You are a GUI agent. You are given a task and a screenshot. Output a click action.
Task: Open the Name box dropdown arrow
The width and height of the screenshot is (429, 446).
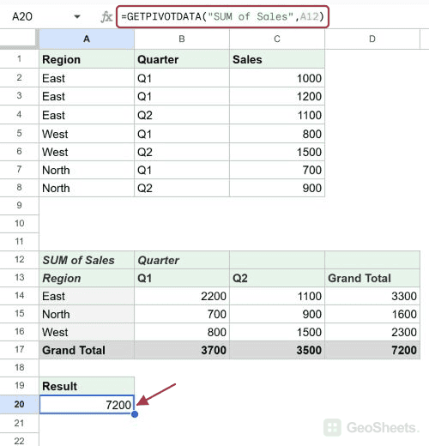77,16
